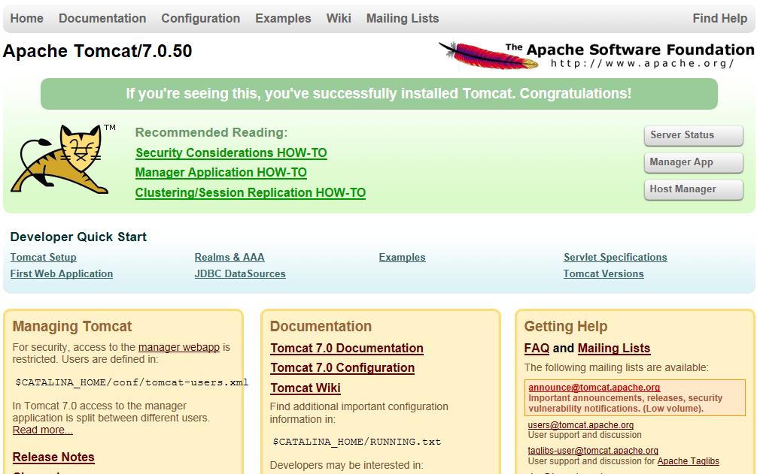Click the Examples link under Developer Quick Start

[402, 257]
